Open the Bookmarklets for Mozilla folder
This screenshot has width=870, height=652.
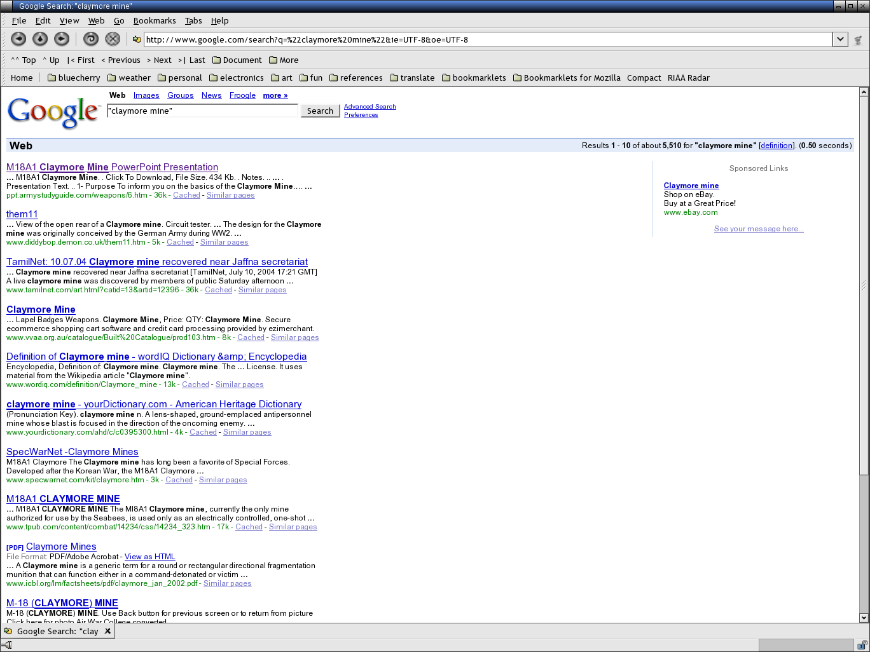(x=567, y=78)
